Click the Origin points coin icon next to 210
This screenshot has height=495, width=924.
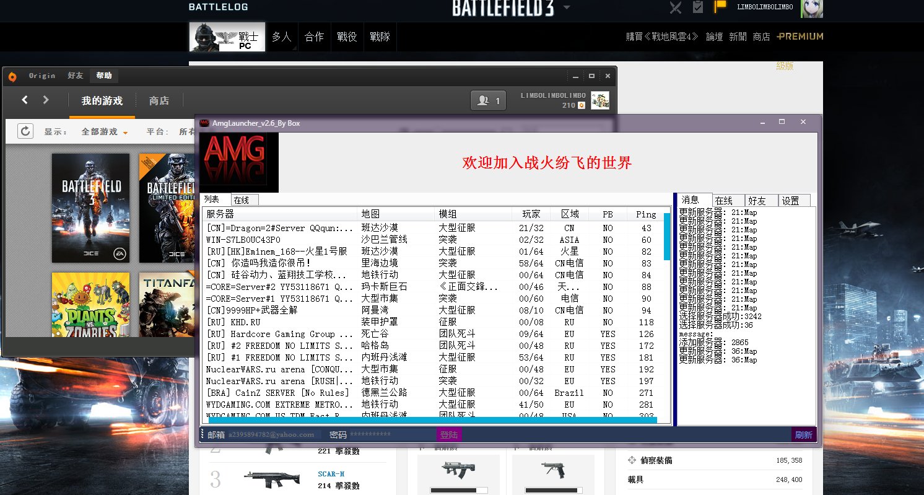click(x=582, y=106)
